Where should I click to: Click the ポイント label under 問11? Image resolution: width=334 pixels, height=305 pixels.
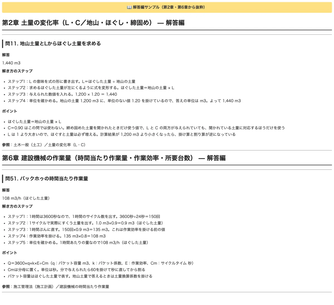click(x=10, y=111)
